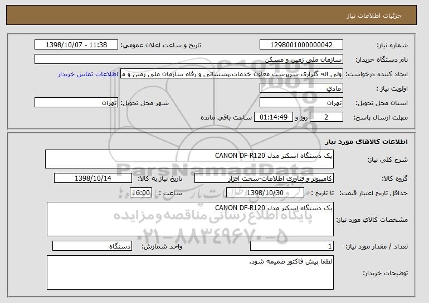
Task: Click the section heading اطلاعات کالاهای مورد نیاز
Action: point(367,141)
